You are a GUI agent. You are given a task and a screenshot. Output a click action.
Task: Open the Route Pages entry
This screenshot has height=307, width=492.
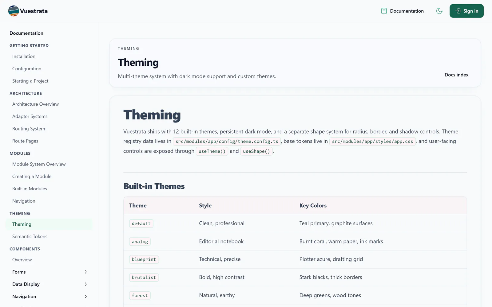[x=25, y=141]
